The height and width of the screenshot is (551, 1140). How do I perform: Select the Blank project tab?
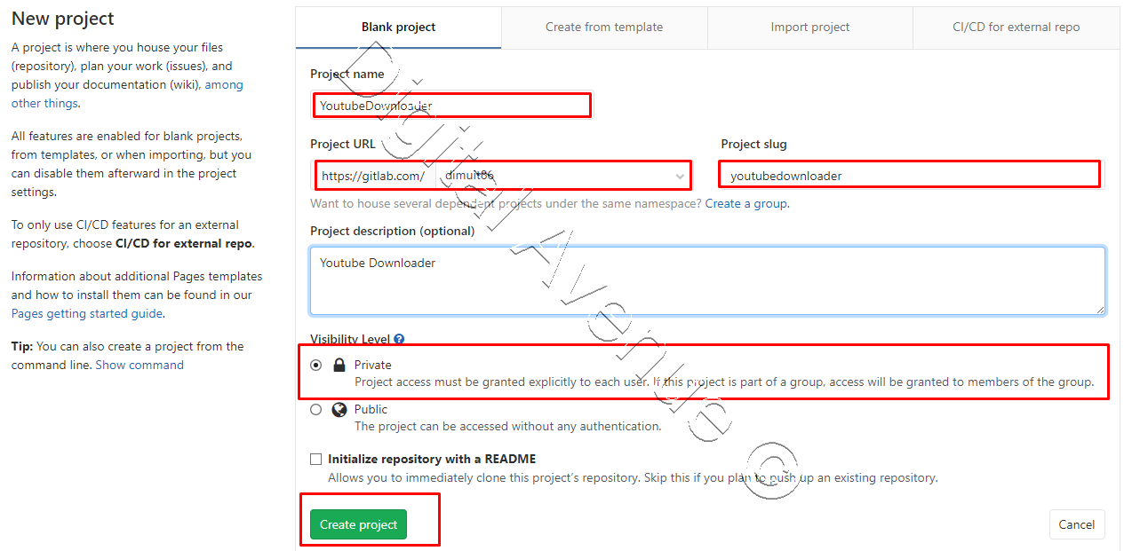[398, 27]
